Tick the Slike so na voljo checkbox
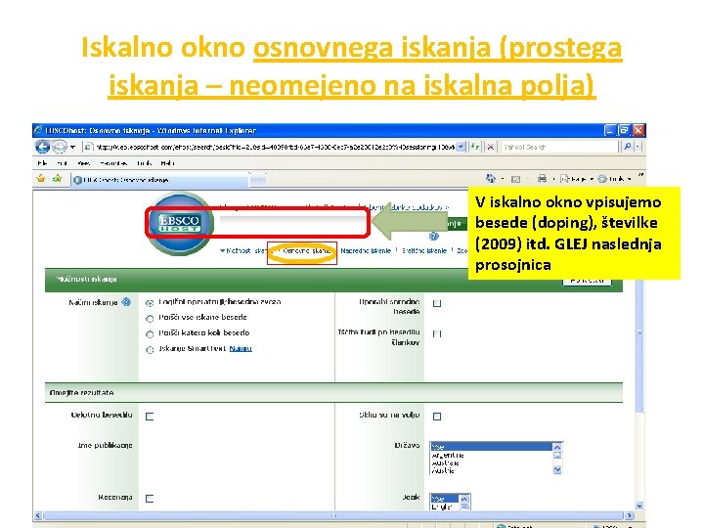 [x=437, y=417]
